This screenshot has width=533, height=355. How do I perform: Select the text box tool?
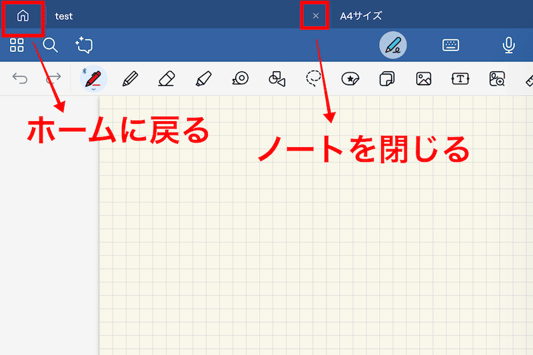coord(460,79)
